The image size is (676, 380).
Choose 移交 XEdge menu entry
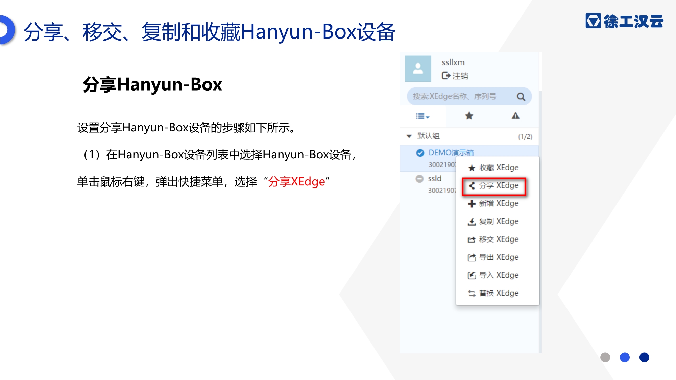[494, 239]
